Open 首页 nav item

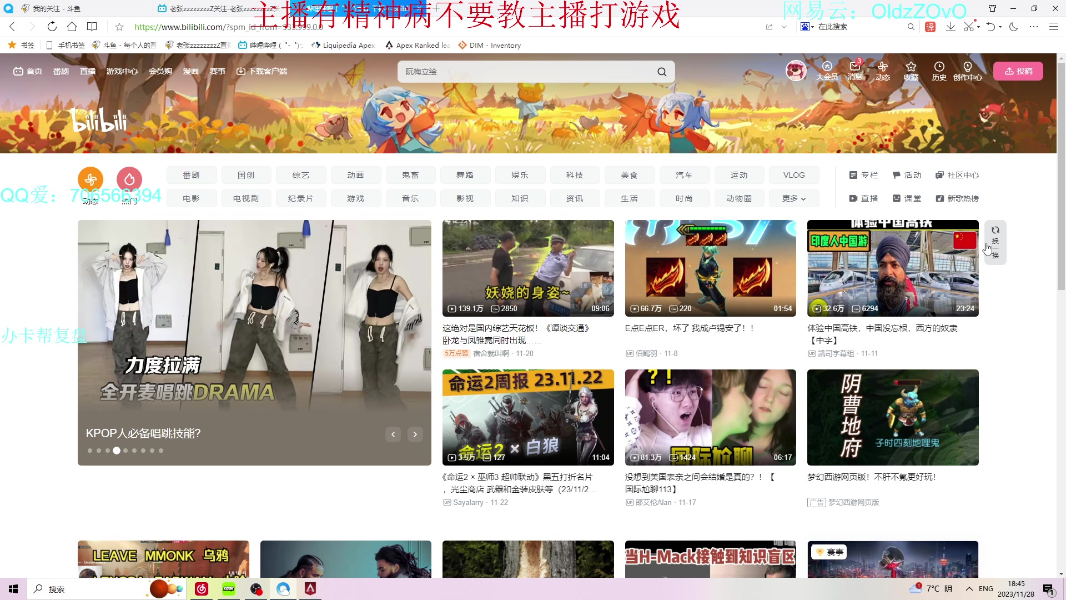click(28, 71)
